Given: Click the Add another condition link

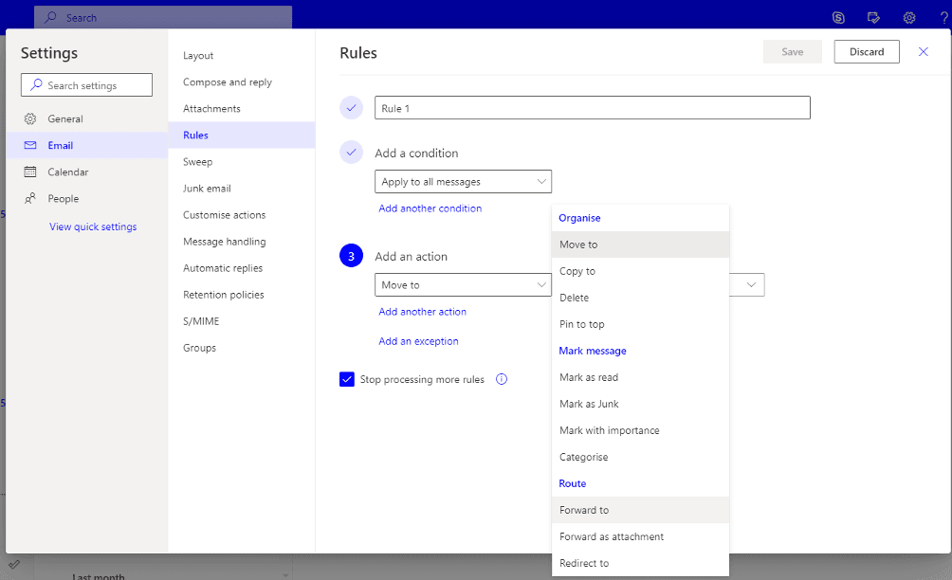Looking at the screenshot, I should (x=430, y=208).
